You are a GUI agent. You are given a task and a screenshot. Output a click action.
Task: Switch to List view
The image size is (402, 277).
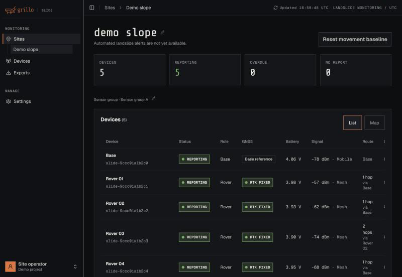coord(353,122)
